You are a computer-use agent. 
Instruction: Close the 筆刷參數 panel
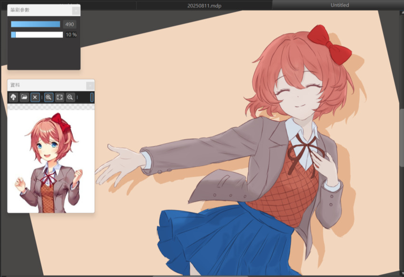(77, 10)
